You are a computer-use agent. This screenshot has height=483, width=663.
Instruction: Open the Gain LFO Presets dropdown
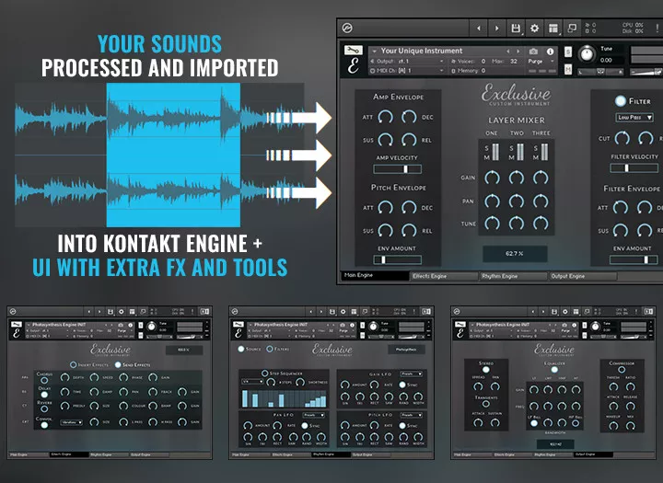(x=412, y=374)
